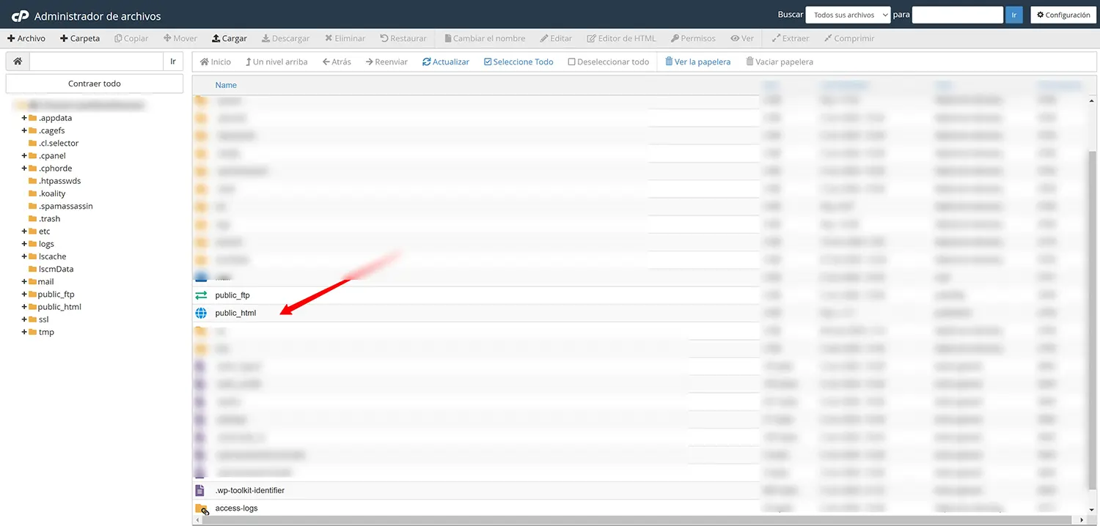Screen dimensions: 1100x526
Task: Open the Todos sus archivos search dropdown
Action: coord(848,15)
